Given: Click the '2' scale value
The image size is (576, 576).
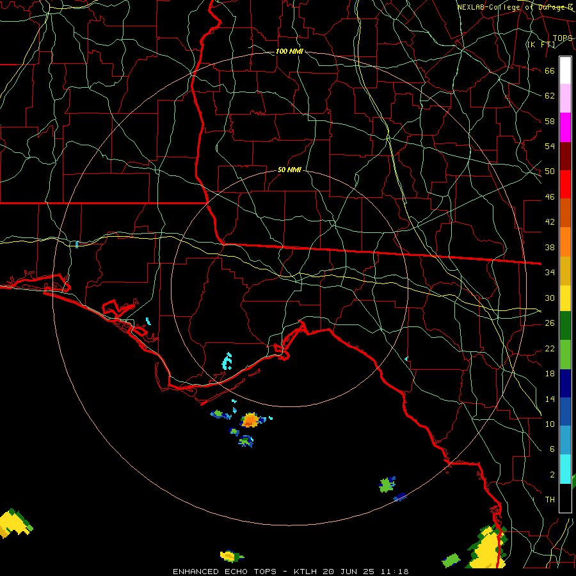Looking at the screenshot, I should click(x=552, y=475).
